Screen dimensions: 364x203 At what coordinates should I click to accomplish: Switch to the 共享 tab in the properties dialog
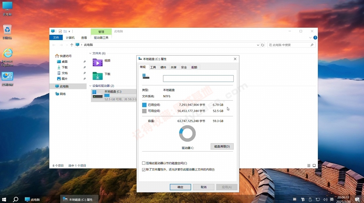pos(173,67)
